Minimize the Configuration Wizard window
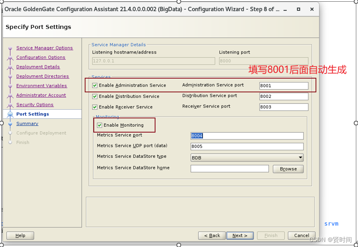The width and height of the screenshot is (358, 247). [x=285, y=9]
